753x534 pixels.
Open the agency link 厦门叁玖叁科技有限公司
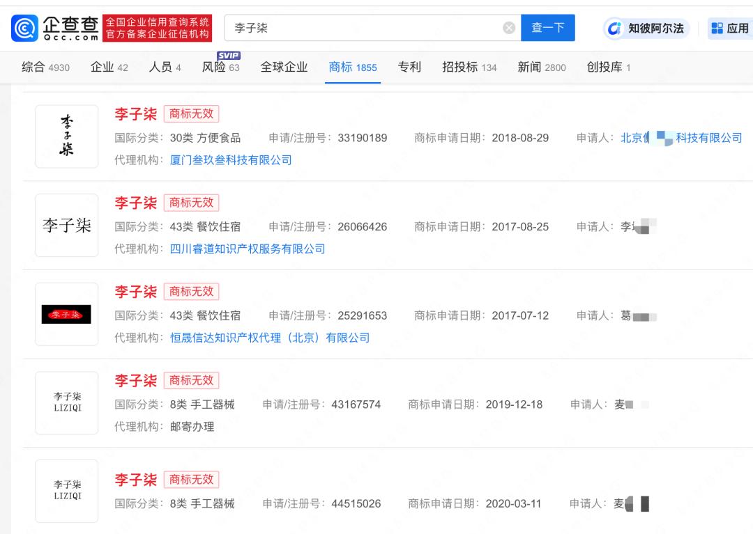231,160
